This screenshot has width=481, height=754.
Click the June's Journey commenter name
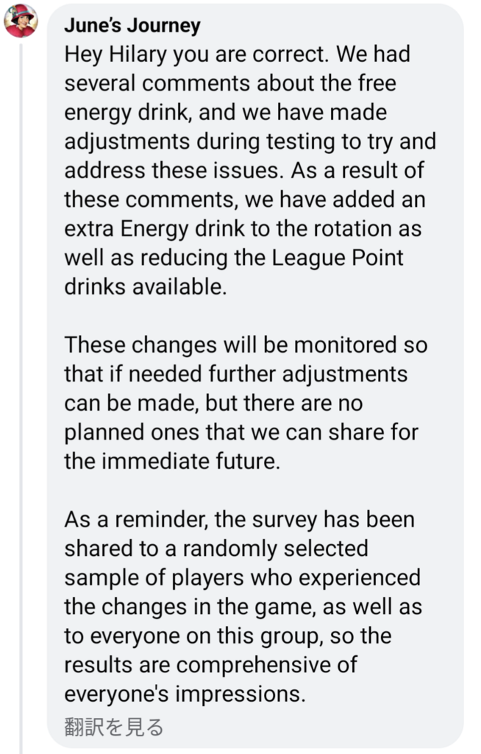132,26
